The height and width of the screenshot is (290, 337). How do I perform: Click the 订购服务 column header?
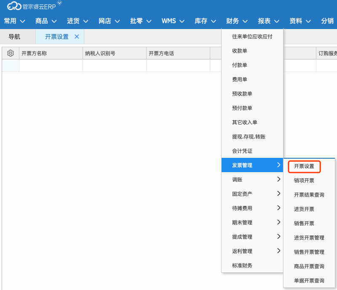pyautogui.click(x=327, y=53)
